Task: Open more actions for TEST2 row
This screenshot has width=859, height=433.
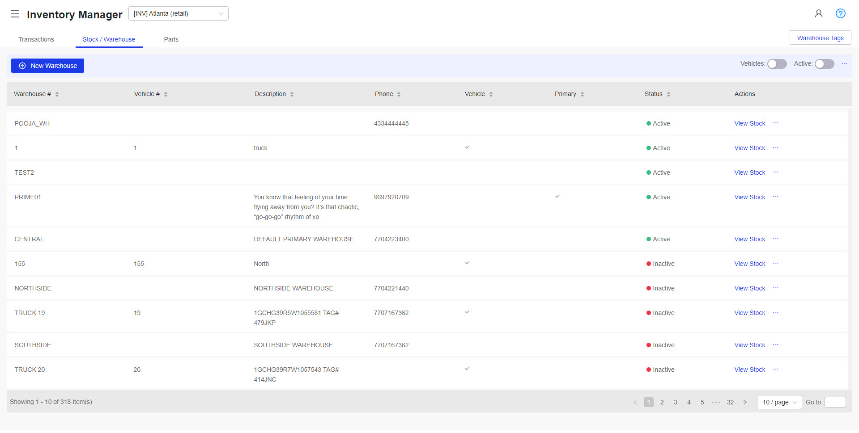Action: click(x=775, y=172)
